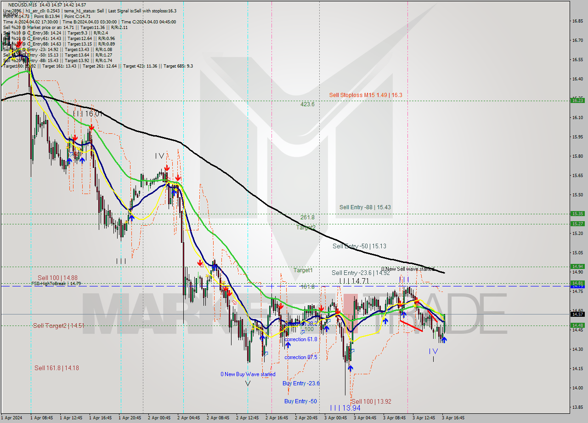Click the 'I I I 13.94' wave label

point(345,408)
